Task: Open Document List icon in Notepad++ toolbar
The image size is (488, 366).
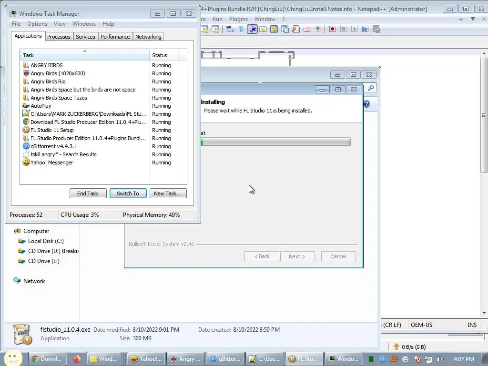Action: click(x=285, y=29)
